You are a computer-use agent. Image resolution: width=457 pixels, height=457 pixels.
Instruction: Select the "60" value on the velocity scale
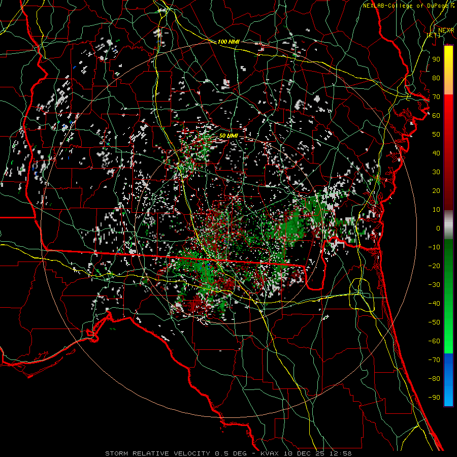pyautogui.click(x=436, y=115)
